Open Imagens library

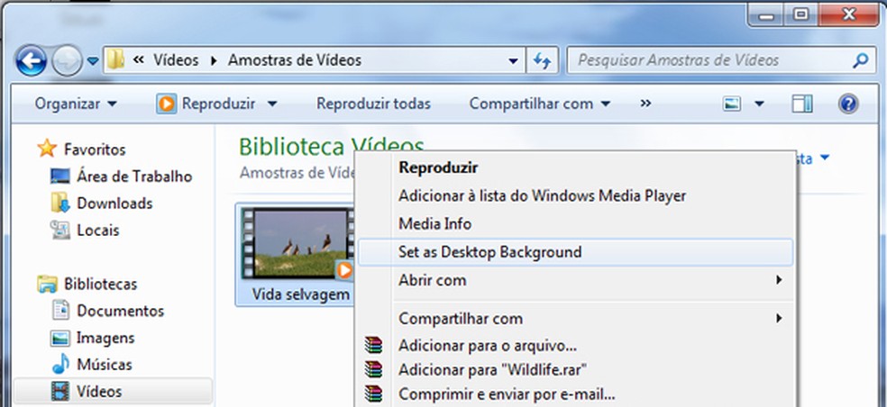pos(105,338)
